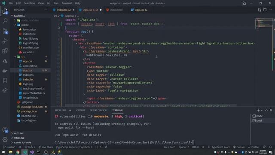Screen dimensions: 275x155
Task: Open manifest.json in the explorer
Action: [x=31, y=48]
